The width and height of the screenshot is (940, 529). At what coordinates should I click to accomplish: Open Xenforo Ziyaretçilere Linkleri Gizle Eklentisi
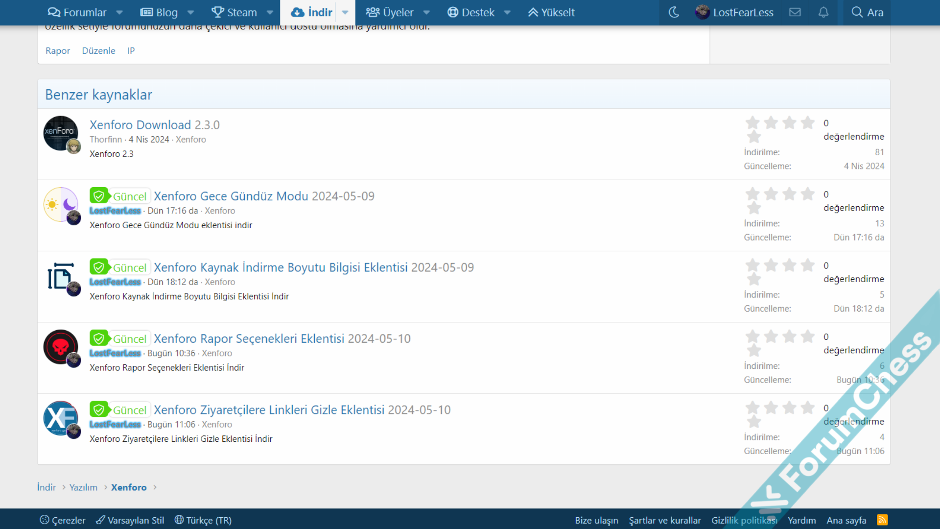pyautogui.click(x=269, y=409)
